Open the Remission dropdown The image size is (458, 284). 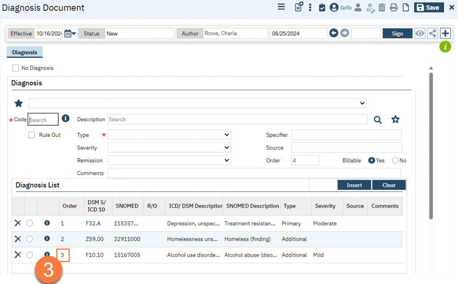(169, 160)
